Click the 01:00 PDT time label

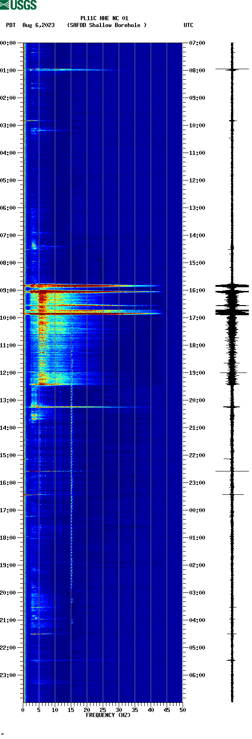(8, 71)
